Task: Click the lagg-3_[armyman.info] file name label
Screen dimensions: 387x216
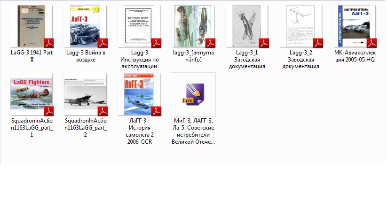Action: point(193,56)
